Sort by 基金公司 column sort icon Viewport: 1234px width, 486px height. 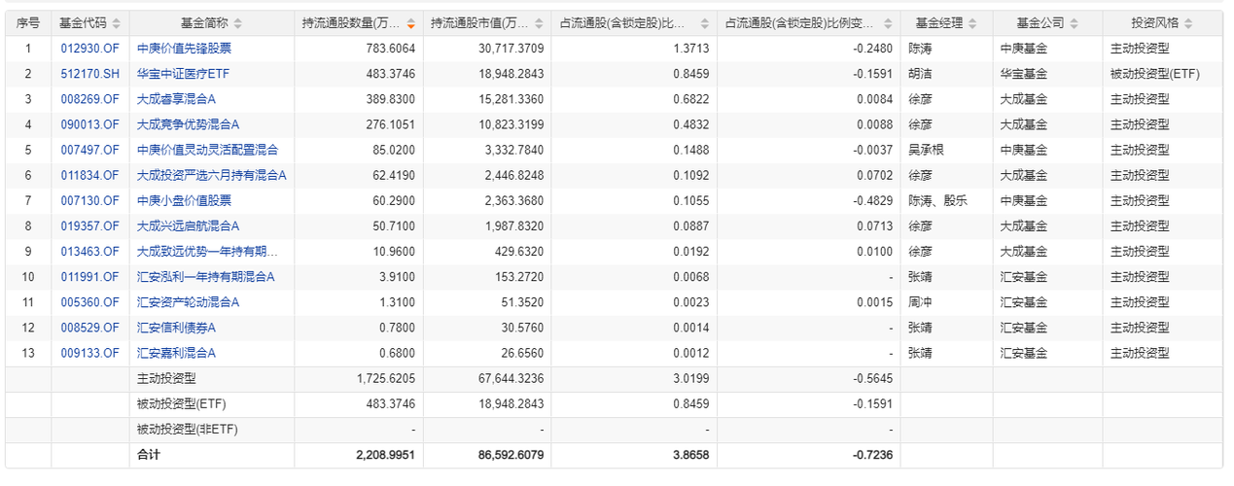[1075, 22]
